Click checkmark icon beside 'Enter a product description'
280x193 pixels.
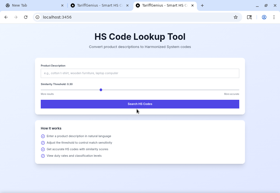(x=43, y=136)
